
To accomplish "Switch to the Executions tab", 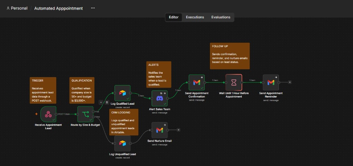I will click(x=195, y=17).
